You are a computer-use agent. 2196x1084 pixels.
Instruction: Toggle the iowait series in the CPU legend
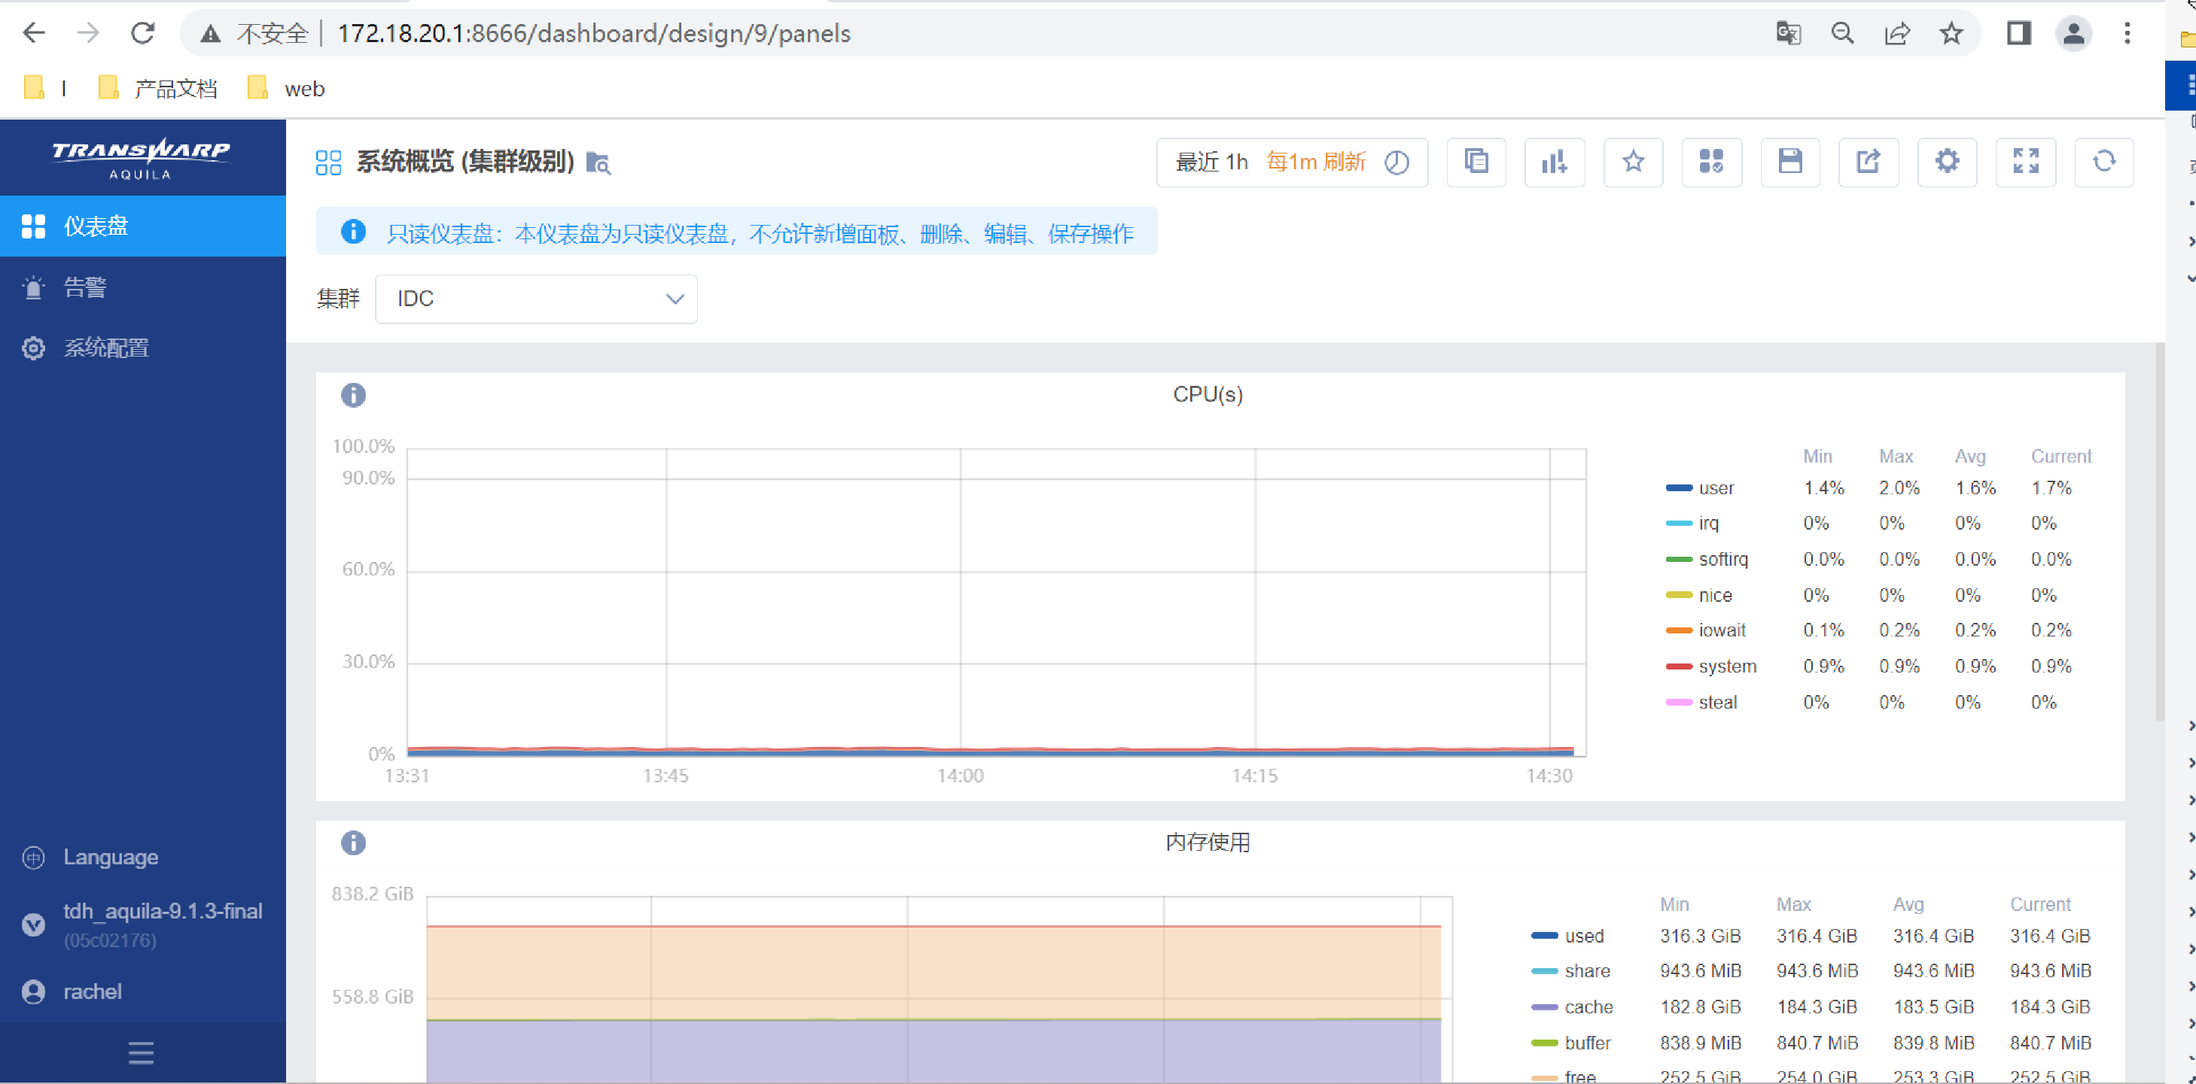(x=1706, y=630)
